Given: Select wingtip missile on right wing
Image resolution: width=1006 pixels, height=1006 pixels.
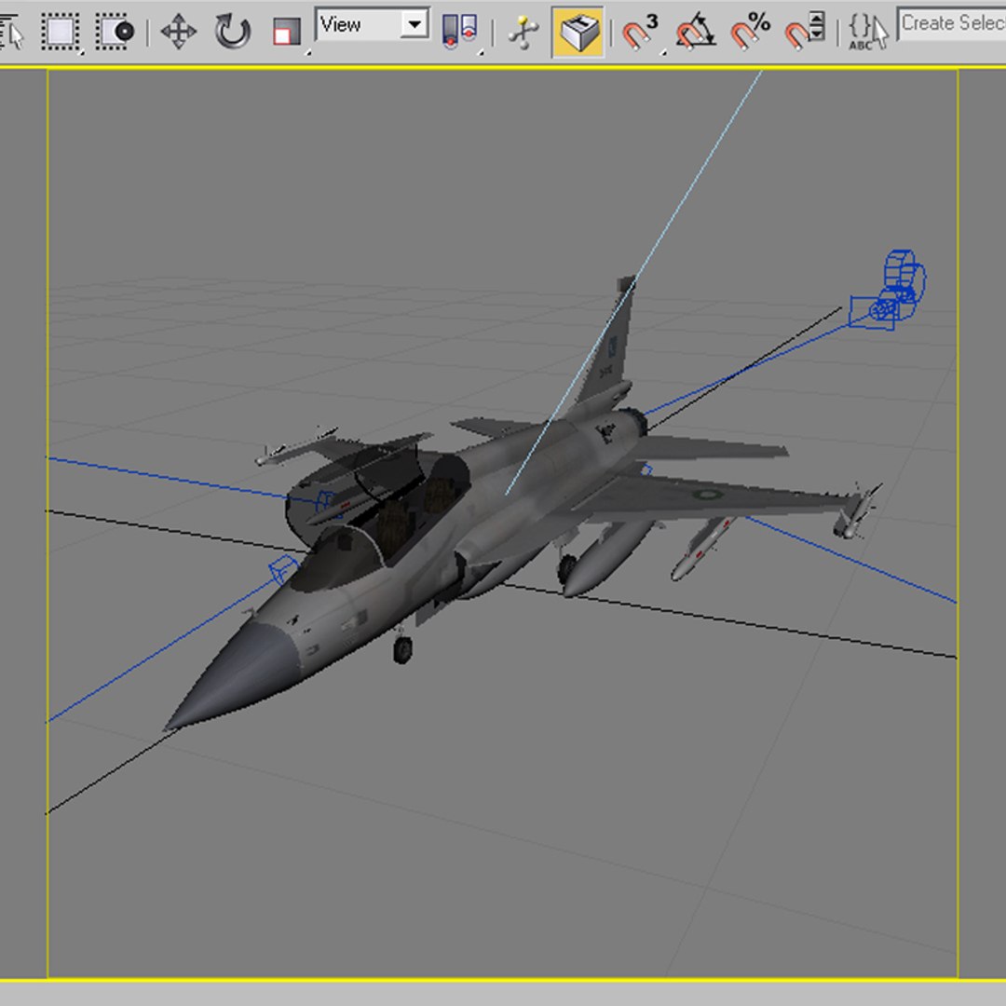Looking at the screenshot, I should (855, 512).
